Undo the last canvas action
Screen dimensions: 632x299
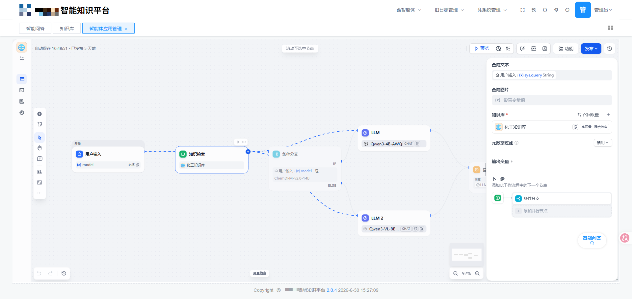pyautogui.click(x=39, y=273)
